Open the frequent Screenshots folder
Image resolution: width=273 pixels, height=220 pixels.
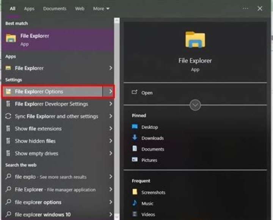pos(153,192)
